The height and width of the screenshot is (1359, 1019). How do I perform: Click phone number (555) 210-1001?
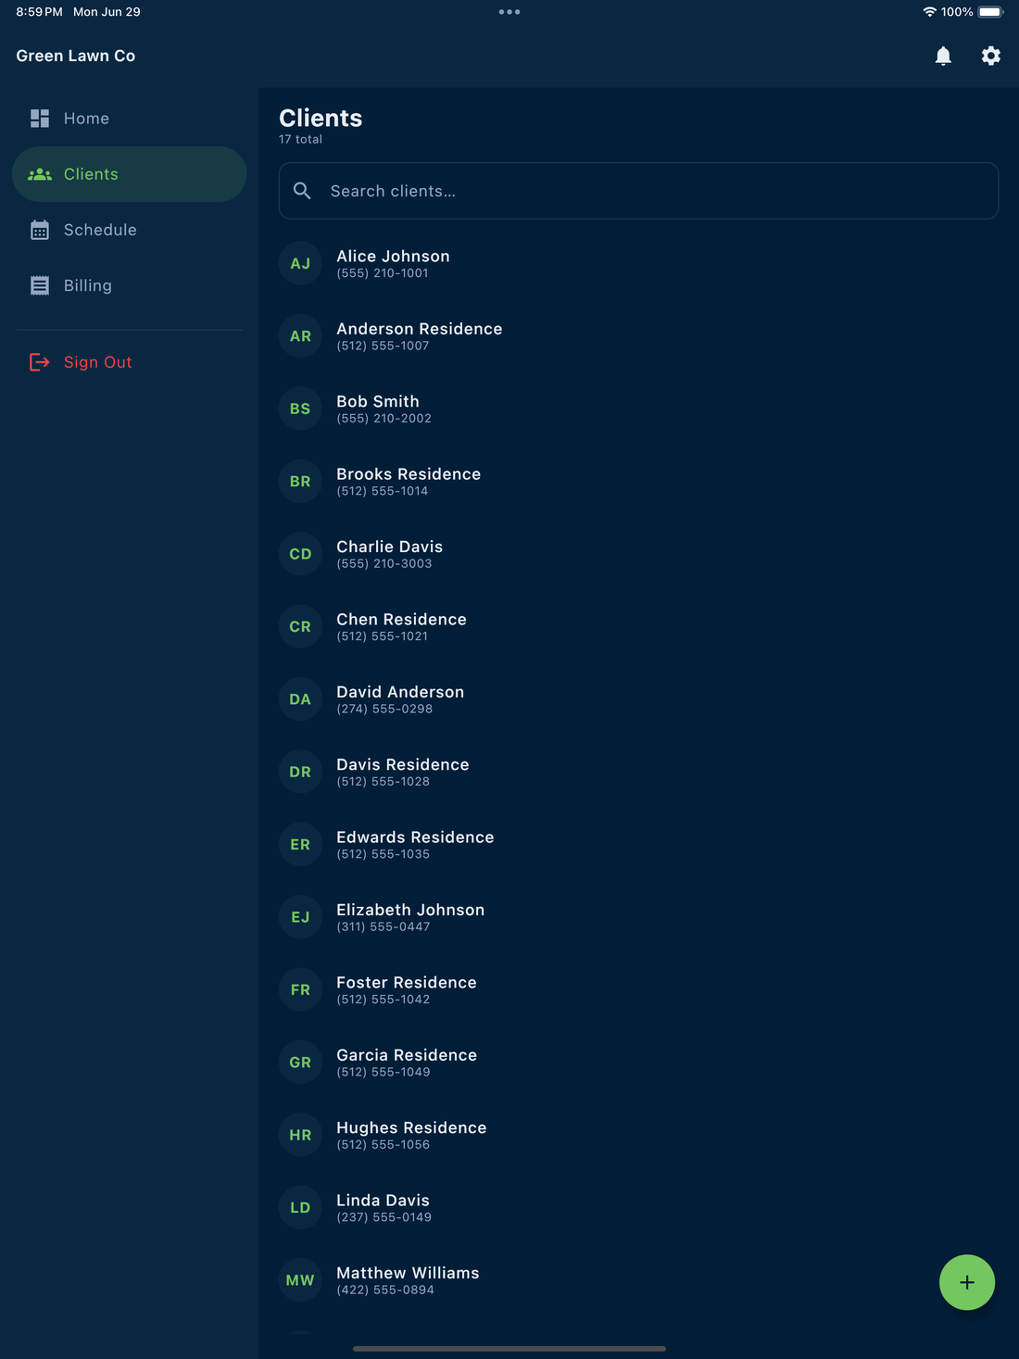click(383, 273)
